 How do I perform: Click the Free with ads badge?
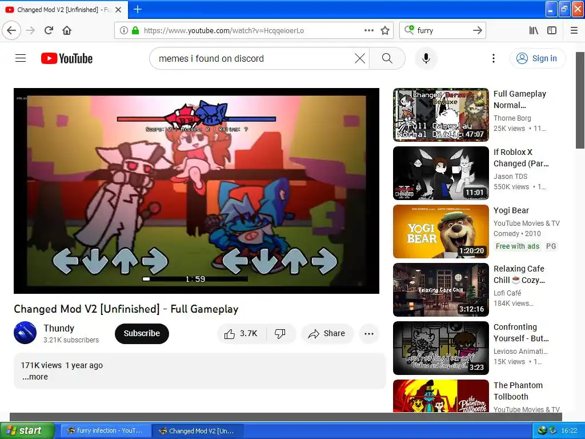(518, 246)
